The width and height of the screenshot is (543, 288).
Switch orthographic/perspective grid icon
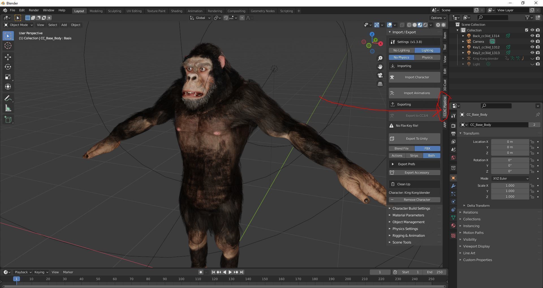point(380,84)
